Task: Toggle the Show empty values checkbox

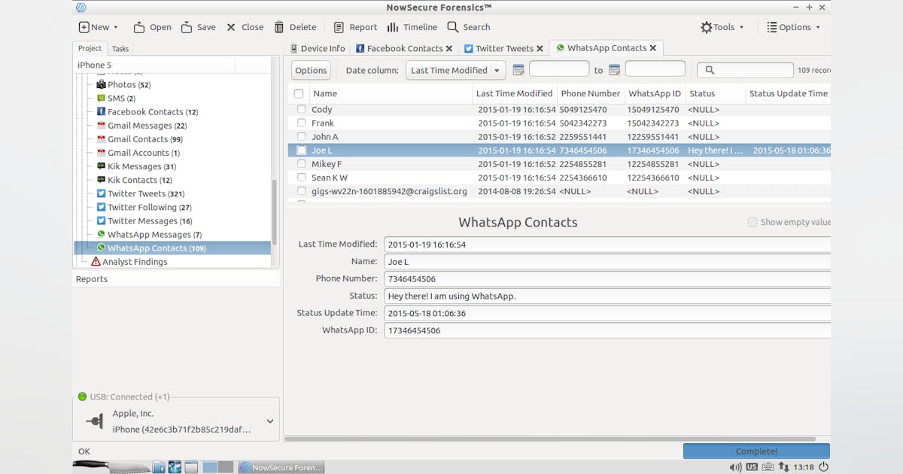Action: 752,222
